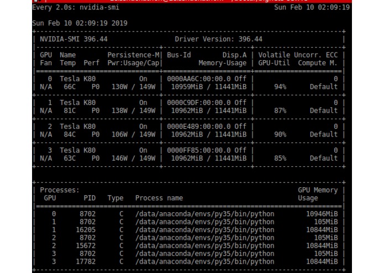This screenshot has width=384, height=273.
Task: Click the "GPU-Util" header
Action: pyautogui.click(x=274, y=63)
